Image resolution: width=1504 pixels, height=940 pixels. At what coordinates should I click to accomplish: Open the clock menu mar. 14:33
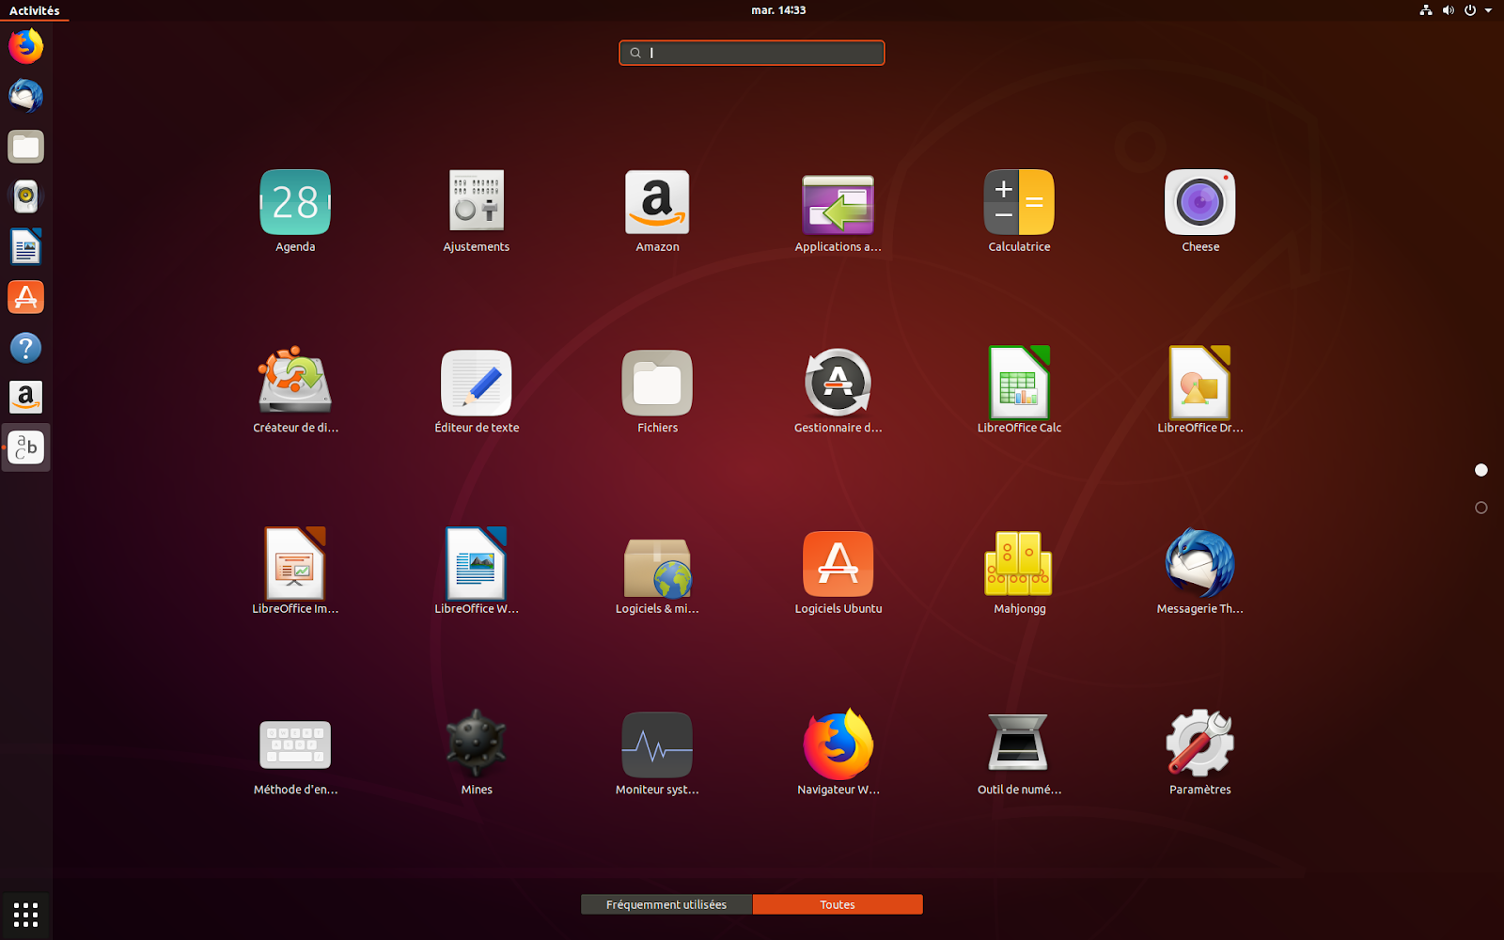778,10
